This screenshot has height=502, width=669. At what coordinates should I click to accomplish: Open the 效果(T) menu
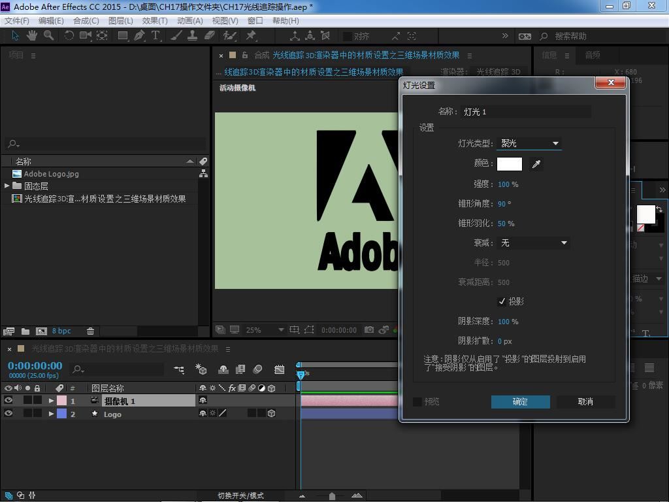(x=154, y=21)
